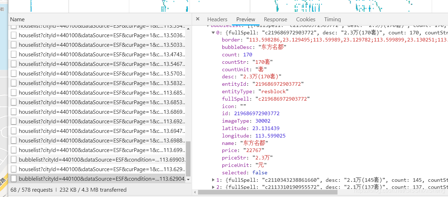This screenshot has width=448, height=197.
Task: Click the bubbleDesc property line
Action: (254, 47)
